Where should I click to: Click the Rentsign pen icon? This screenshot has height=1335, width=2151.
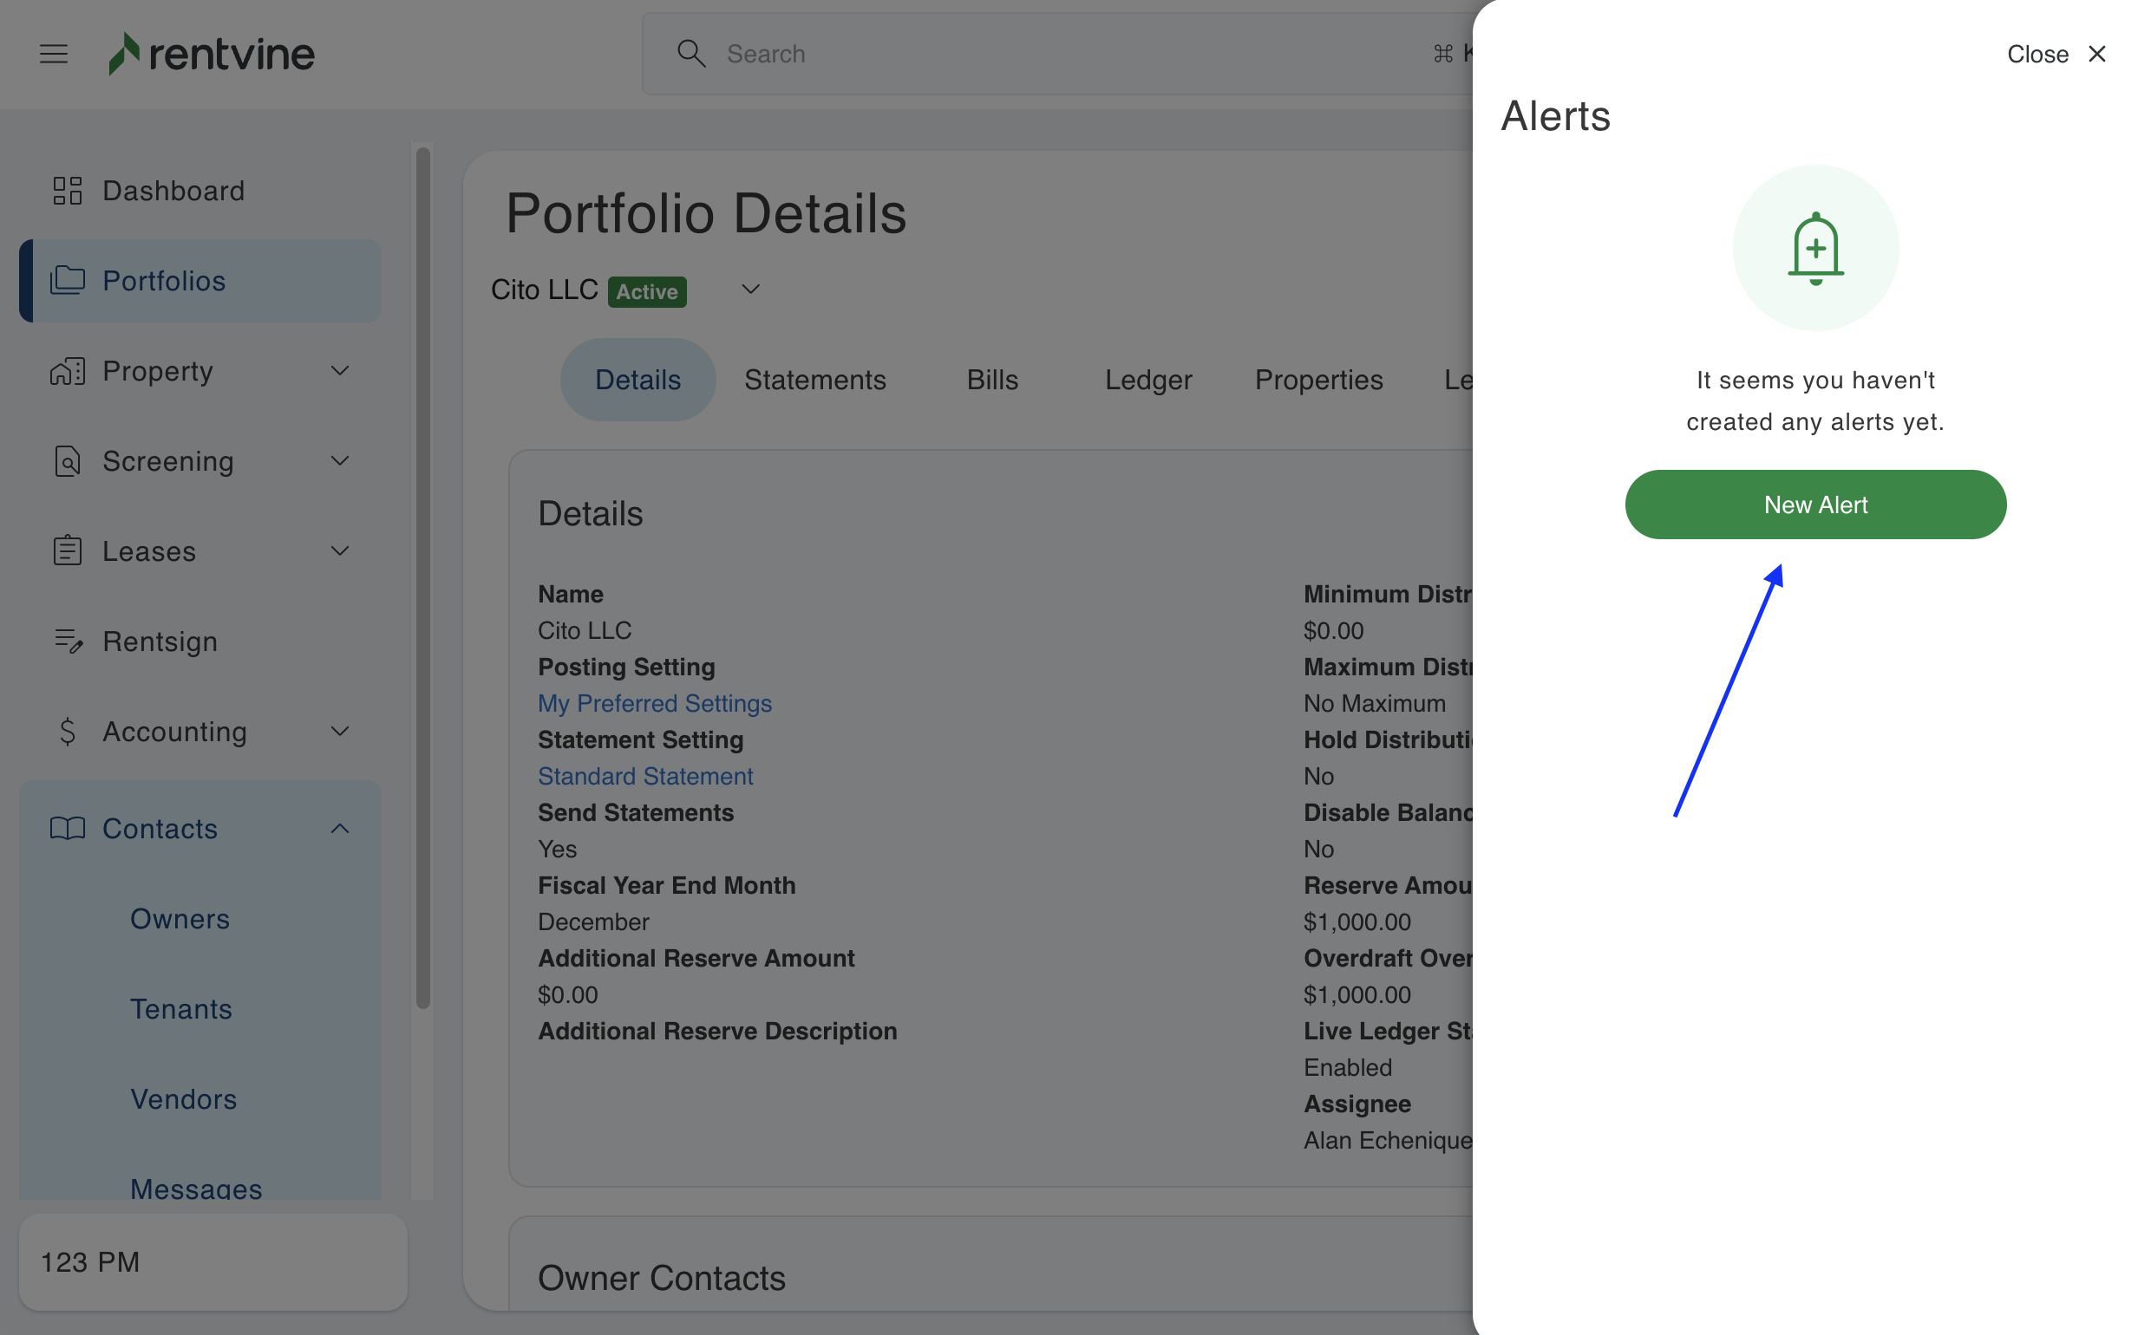[67, 641]
